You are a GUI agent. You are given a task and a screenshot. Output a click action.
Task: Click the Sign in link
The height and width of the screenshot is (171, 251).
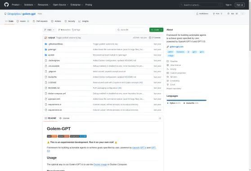[229, 5]
